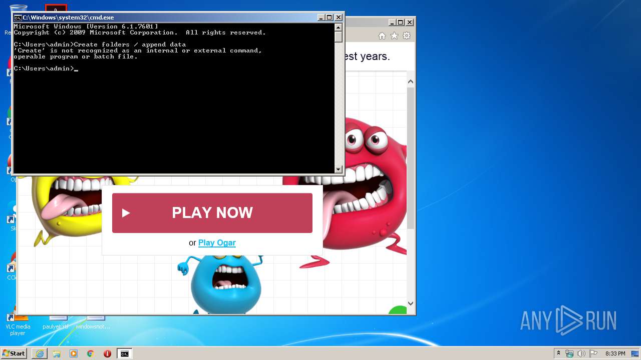Minimize the cmd.exe window

pyautogui.click(x=321, y=17)
